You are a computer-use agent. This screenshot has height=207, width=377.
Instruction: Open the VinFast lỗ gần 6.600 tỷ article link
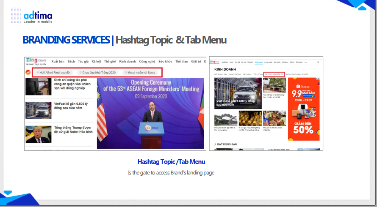click(71, 106)
